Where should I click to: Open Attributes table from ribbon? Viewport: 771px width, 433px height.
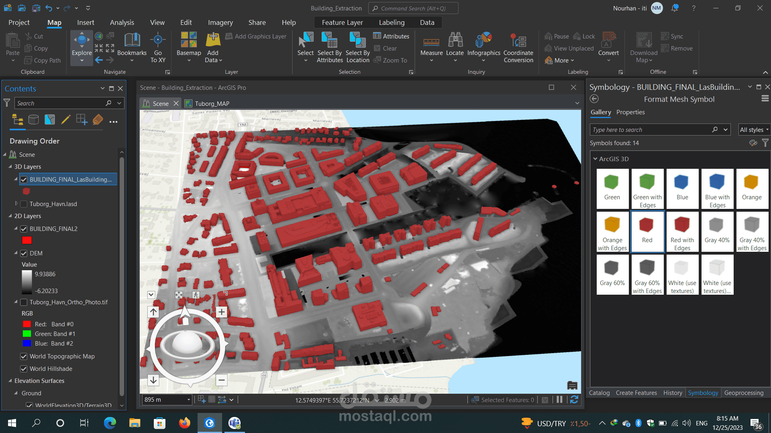391,36
